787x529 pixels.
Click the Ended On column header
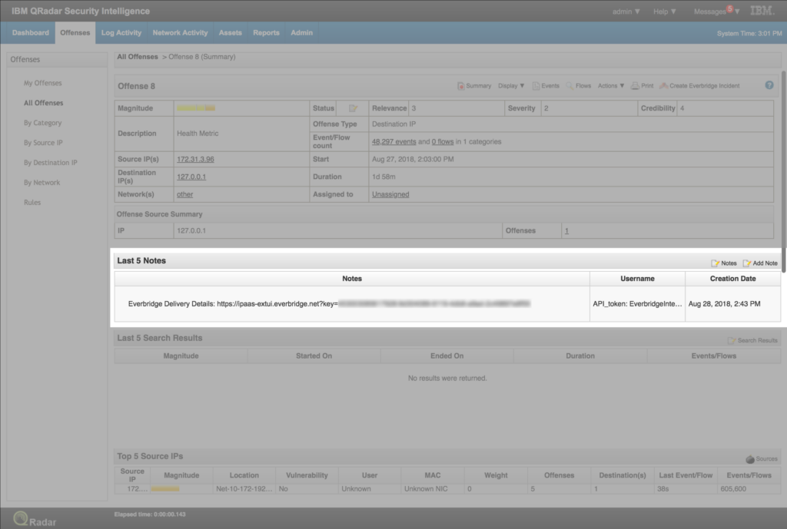coord(447,356)
